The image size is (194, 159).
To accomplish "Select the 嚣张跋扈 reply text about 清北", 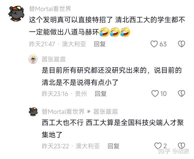I will click(112, 76).
